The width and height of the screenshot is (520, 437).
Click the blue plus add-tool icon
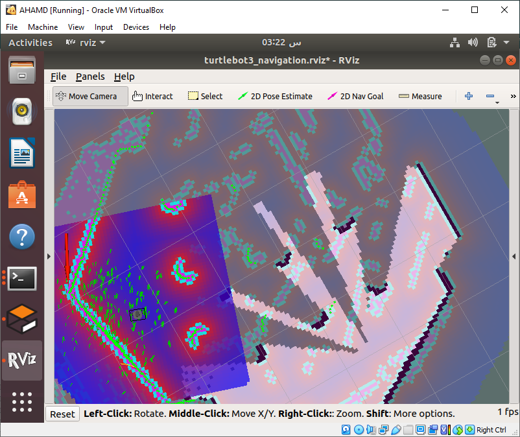469,96
